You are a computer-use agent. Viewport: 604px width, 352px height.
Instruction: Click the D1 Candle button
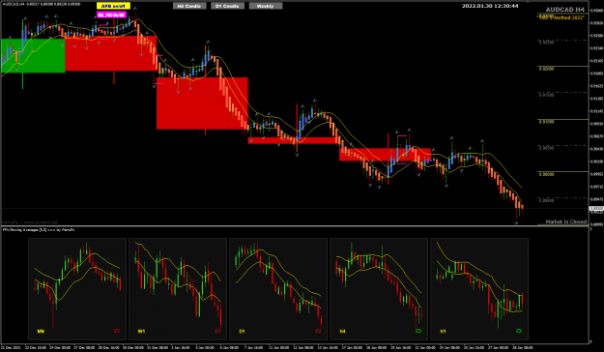pyautogui.click(x=227, y=6)
